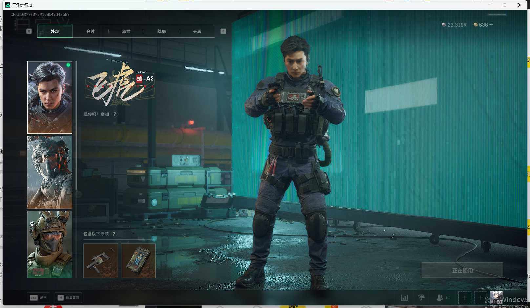Click the second empty squad slot plus
Viewport: 530px width, 308px height.
tap(480, 298)
